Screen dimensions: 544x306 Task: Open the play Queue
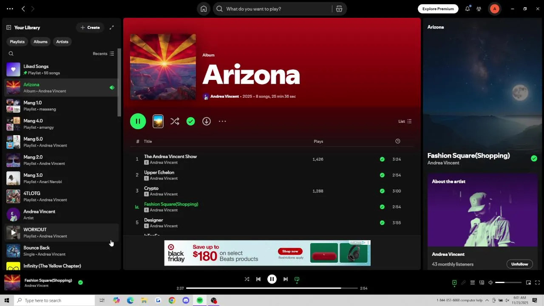472,283
